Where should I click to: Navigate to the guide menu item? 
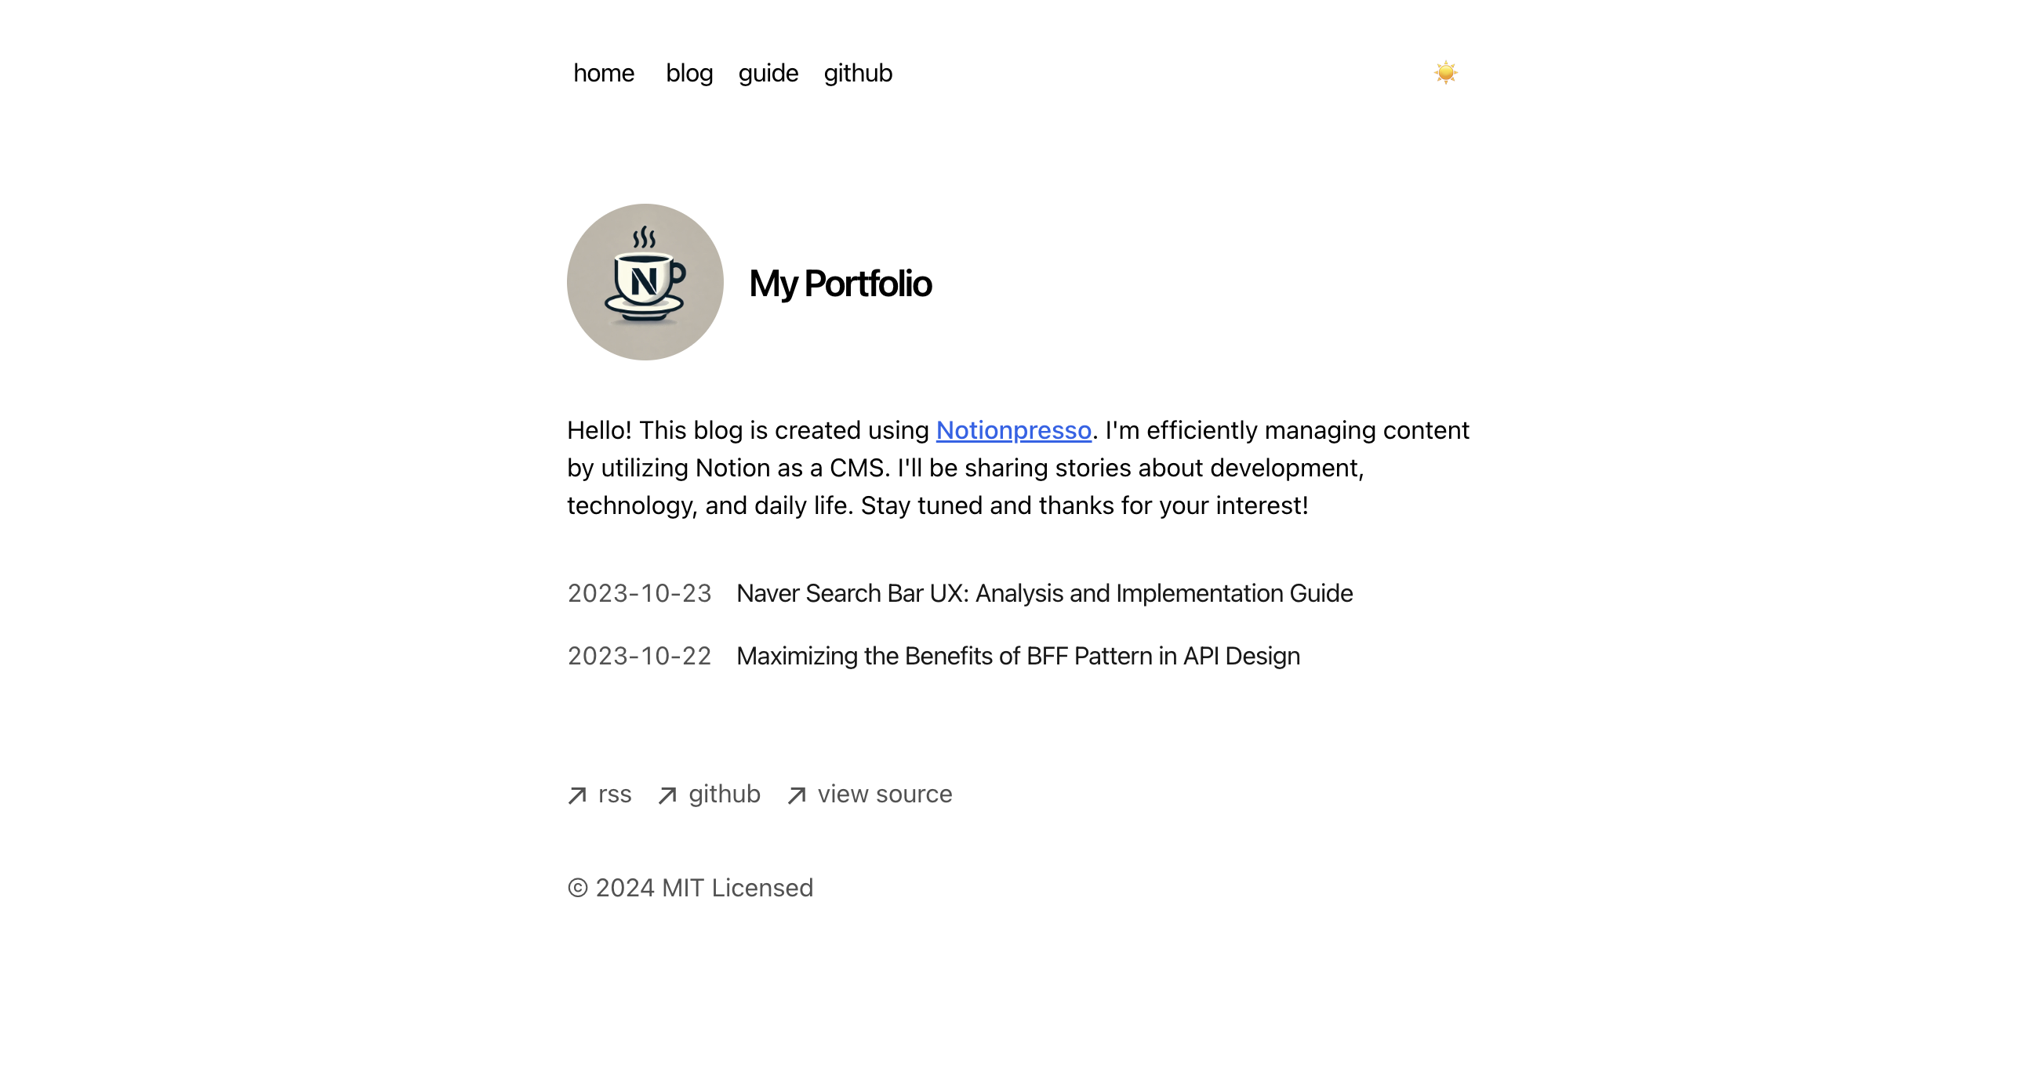click(x=769, y=74)
